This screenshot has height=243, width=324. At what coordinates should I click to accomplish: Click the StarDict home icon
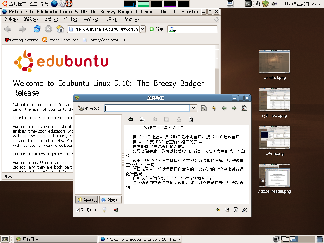pos(244,108)
